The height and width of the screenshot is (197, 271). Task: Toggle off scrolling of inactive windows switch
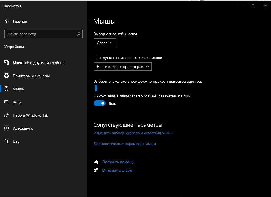pos(100,103)
